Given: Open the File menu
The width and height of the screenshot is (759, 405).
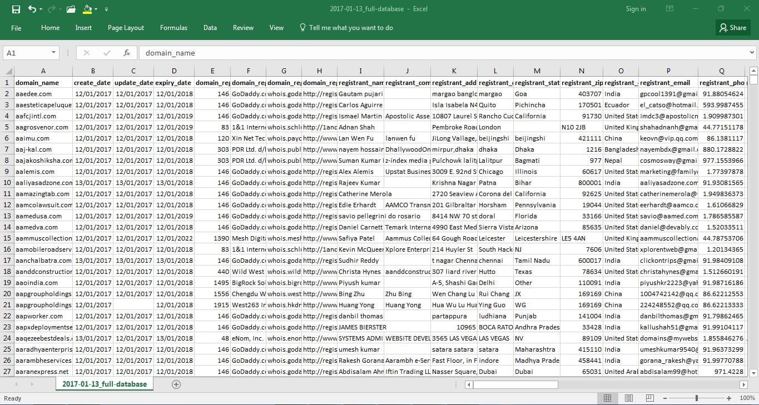Looking at the screenshot, I should pos(16,28).
